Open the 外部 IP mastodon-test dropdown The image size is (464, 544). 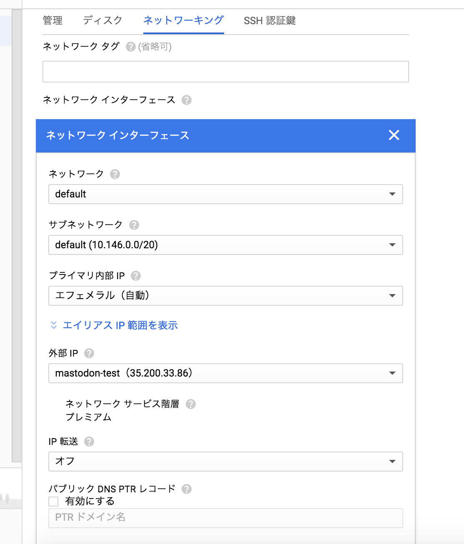click(x=225, y=373)
